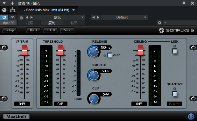Pin the plugin window
This screenshot has width=197, height=121.
pyautogui.click(x=184, y=3)
